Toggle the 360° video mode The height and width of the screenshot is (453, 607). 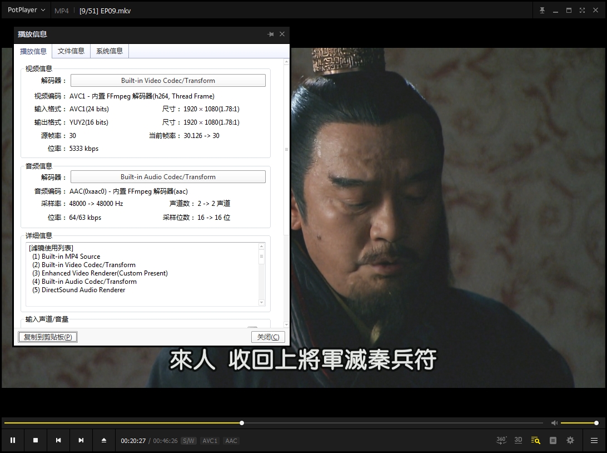click(501, 440)
